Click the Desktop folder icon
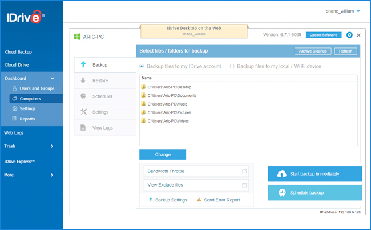The image size is (371, 230). pyautogui.click(x=143, y=87)
